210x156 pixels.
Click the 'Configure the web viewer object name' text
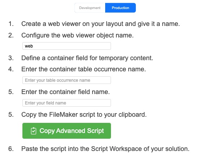(78, 35)
